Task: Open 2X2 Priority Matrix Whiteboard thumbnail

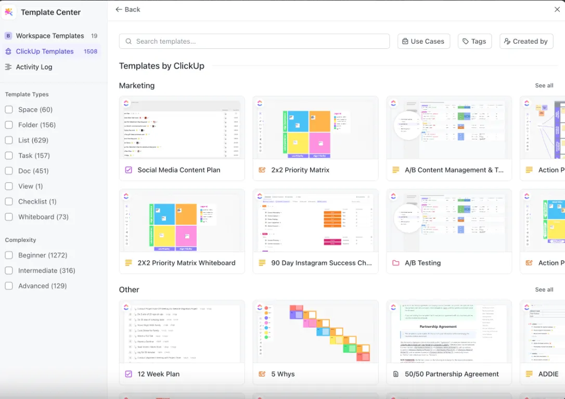Action: click(x=182, y=221)
